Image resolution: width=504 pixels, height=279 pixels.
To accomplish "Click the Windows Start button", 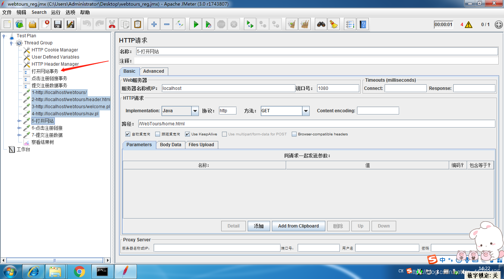I will coord(10,272).
